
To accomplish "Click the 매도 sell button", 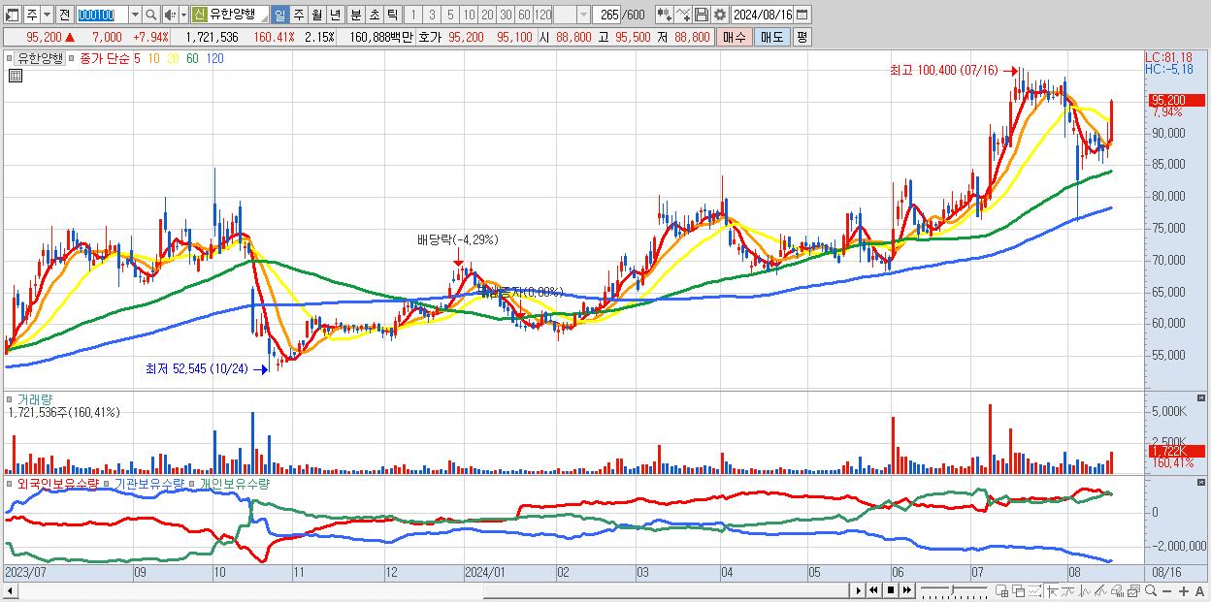I will click(x=771, y=37).
